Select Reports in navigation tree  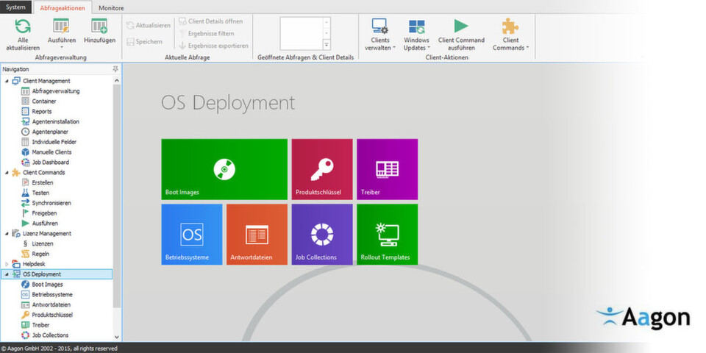click(42, 111)
